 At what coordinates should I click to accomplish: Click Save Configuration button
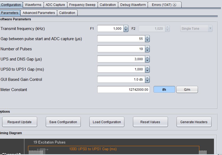click(63, 122)
